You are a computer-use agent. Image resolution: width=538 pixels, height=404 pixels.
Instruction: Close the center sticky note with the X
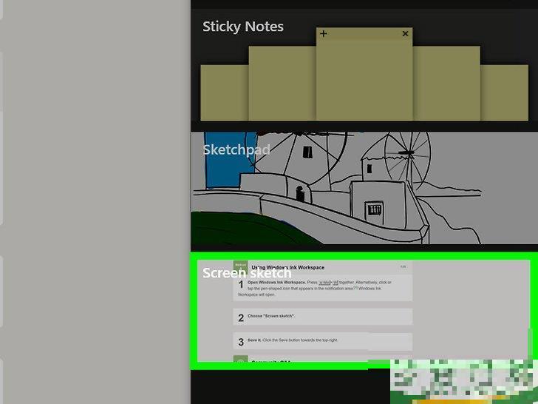click(405, 33)
